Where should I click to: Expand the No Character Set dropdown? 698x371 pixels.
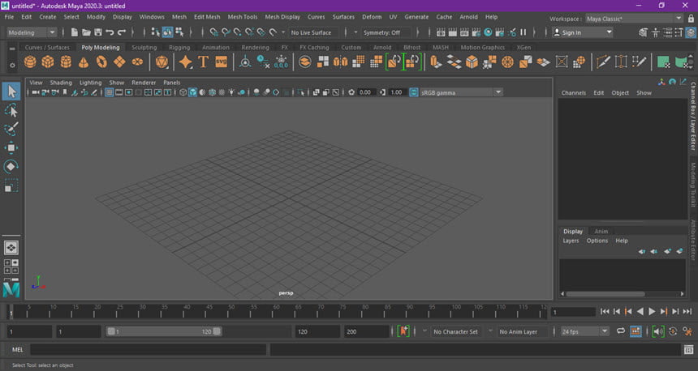coord(424,331)
